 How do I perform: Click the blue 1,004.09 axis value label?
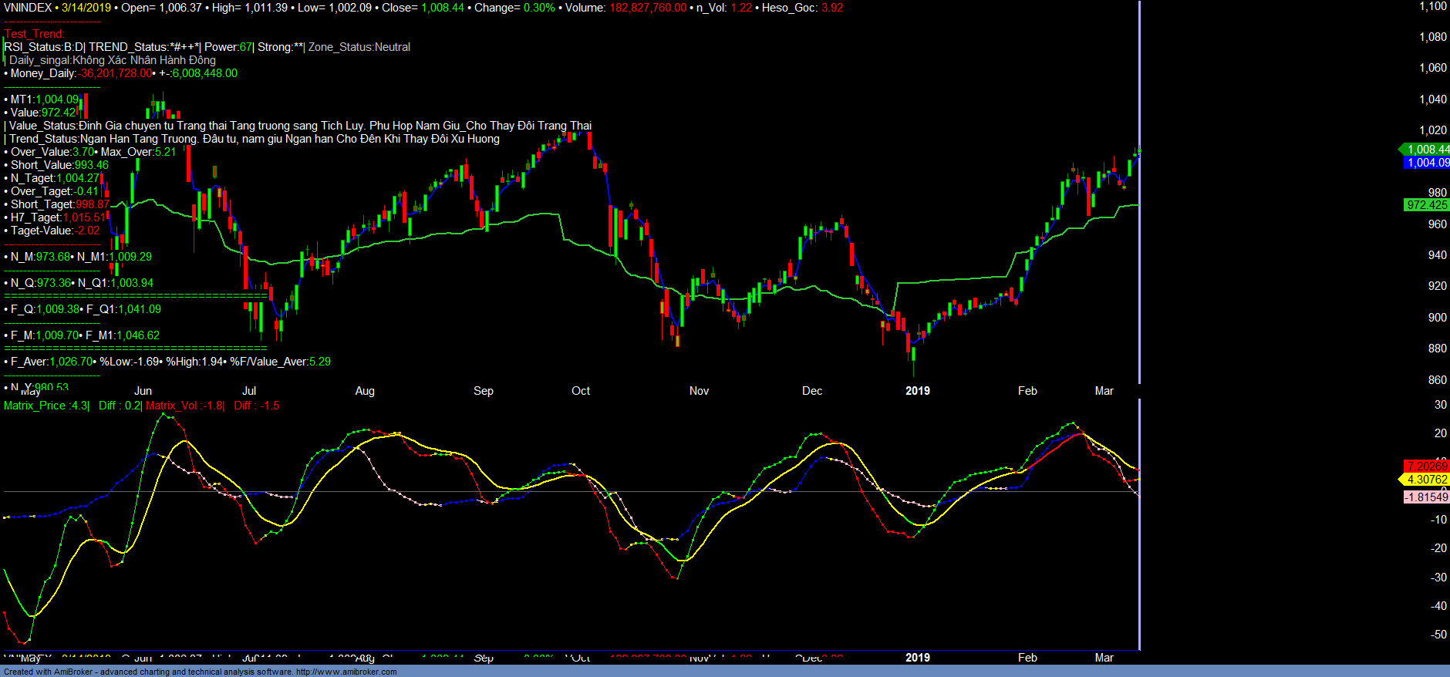coord(1427,163)
